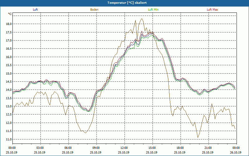
Task: Click the brown Boden legend label
Action: pyautogui.click(x=94, y=10)
